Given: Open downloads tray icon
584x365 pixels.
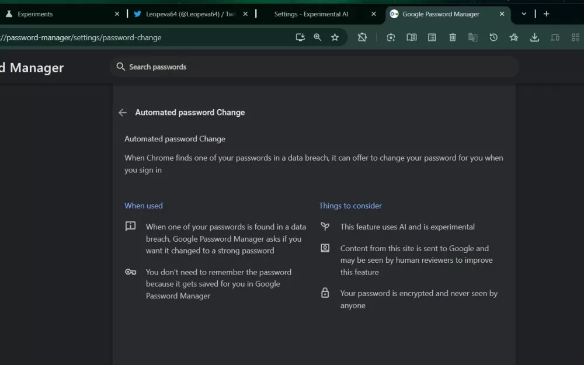Looking at the screenshot, I should point(534,37).
